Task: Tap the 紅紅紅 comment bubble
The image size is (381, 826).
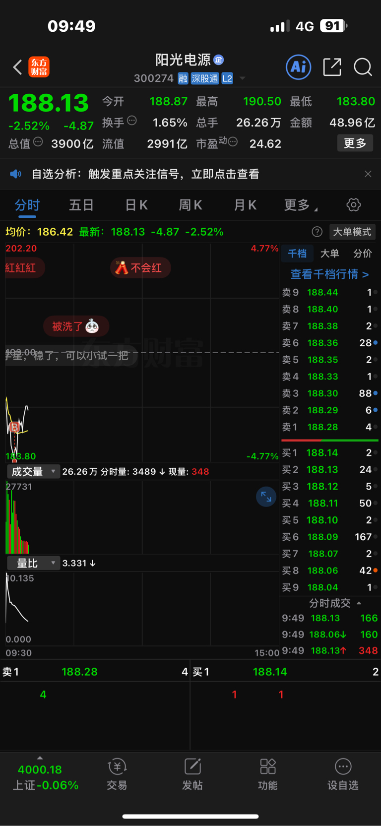Action: point(24,268)
